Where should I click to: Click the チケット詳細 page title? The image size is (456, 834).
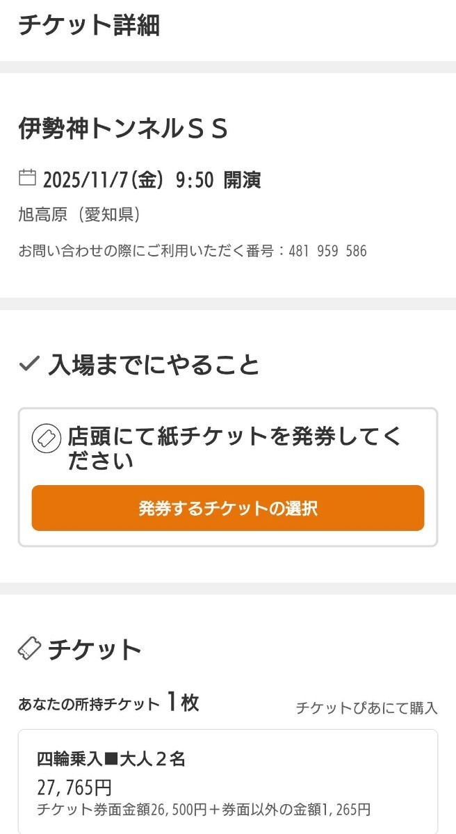[89, 25]
